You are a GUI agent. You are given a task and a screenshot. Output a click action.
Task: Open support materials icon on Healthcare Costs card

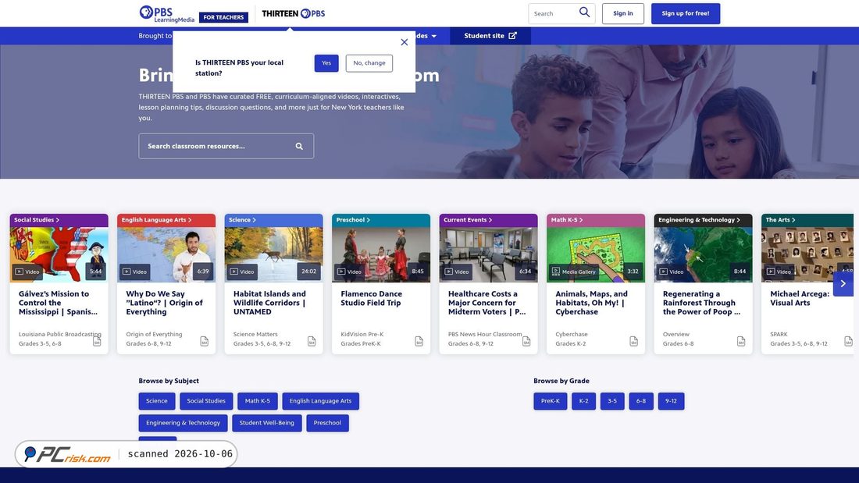[x=526, y=341]
